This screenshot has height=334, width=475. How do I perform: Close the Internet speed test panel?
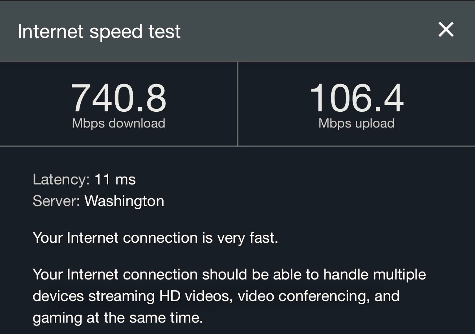point(446,30)
